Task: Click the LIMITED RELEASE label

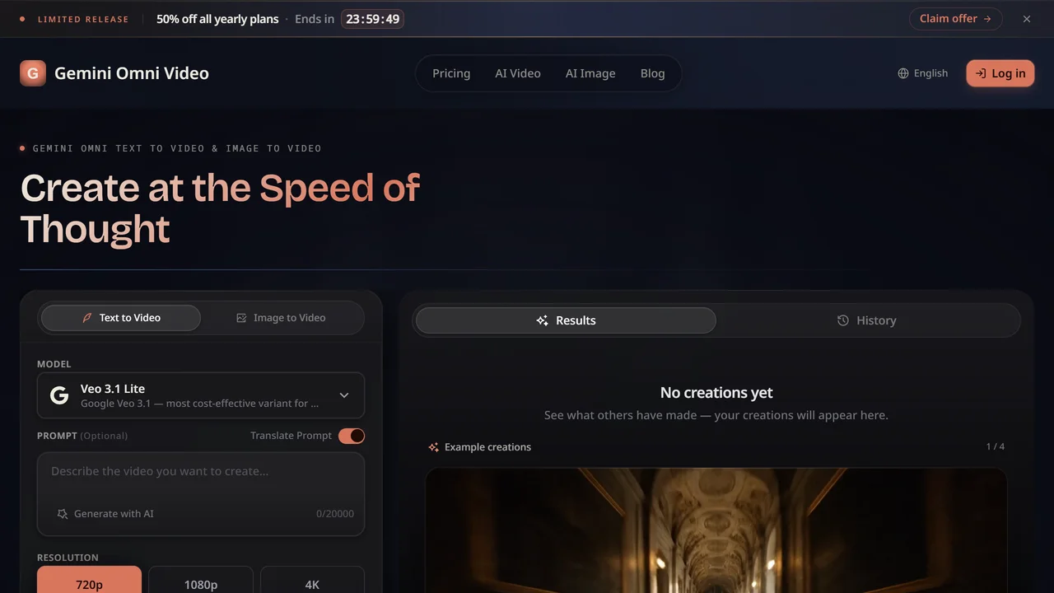Action: coord(83,19)
